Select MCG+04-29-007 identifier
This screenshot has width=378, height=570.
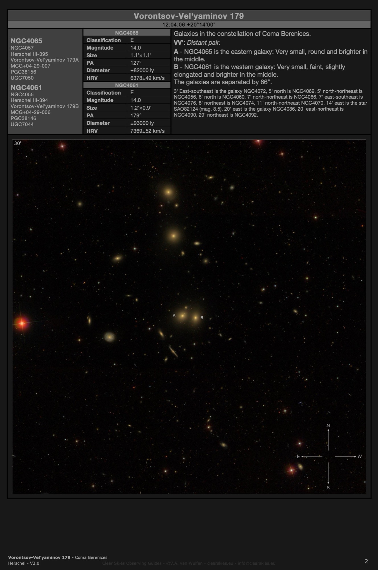tap(30, 66)
